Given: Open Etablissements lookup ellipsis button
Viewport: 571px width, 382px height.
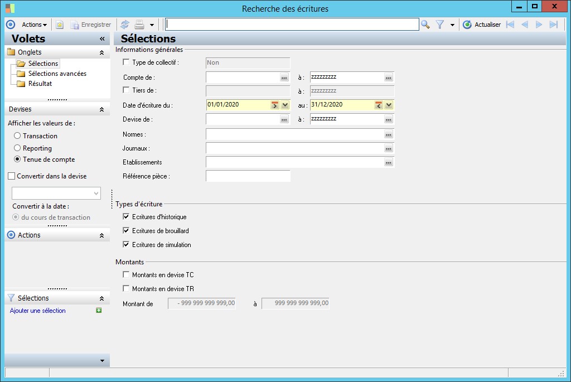Looking at the screenshot, I should click(389, 162).
